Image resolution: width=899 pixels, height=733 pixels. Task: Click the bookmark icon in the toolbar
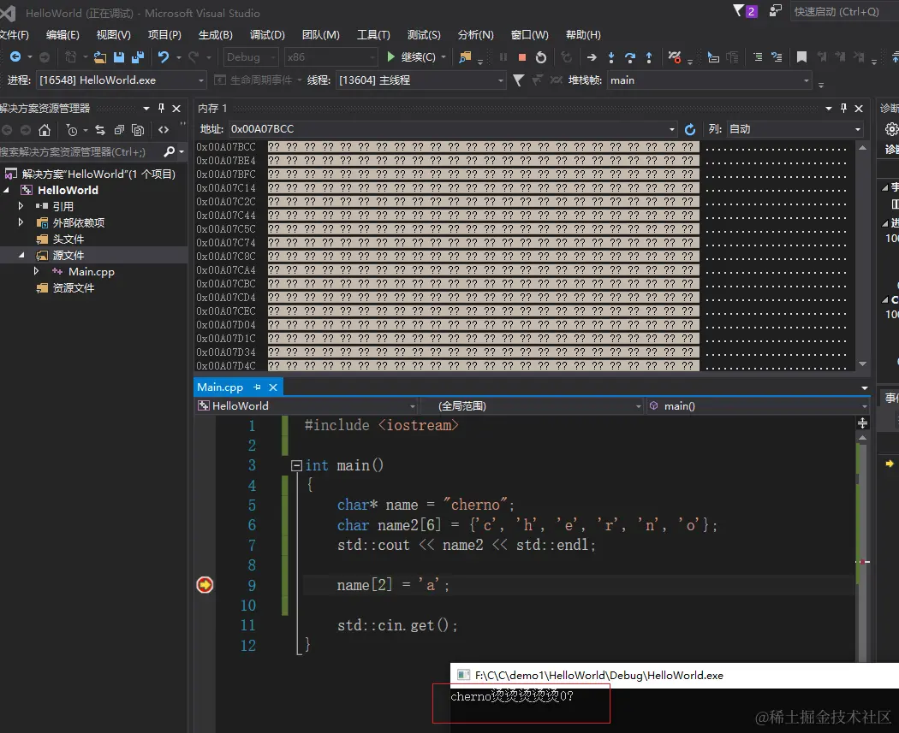801,57
